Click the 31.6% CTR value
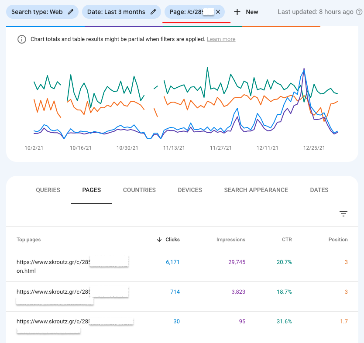 (x=284, y=322)
